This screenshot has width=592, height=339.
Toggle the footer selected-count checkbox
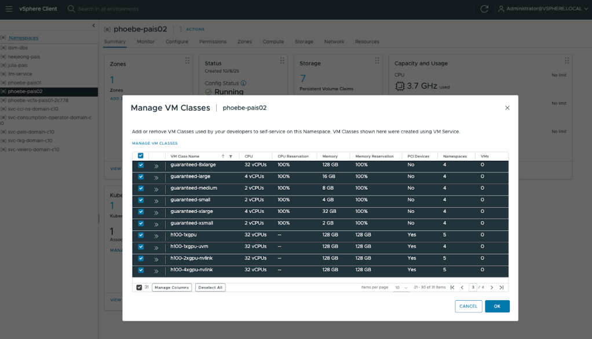(139, 288)
